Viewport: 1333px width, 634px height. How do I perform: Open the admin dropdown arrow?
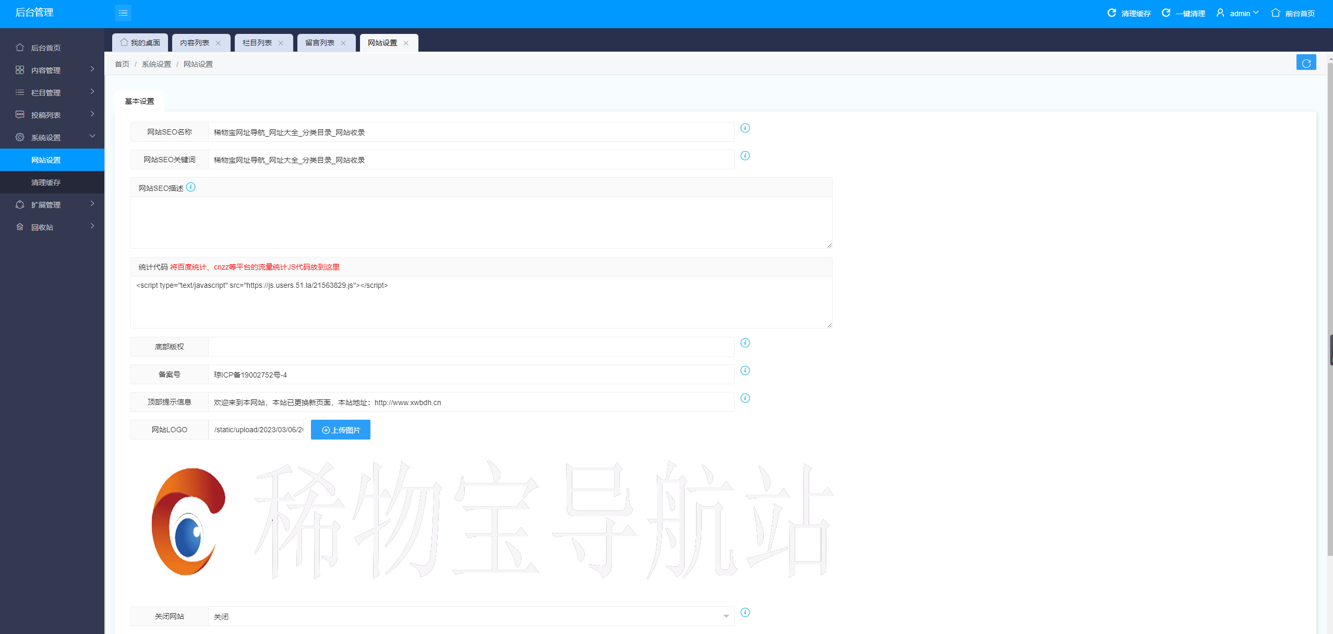1256,13
